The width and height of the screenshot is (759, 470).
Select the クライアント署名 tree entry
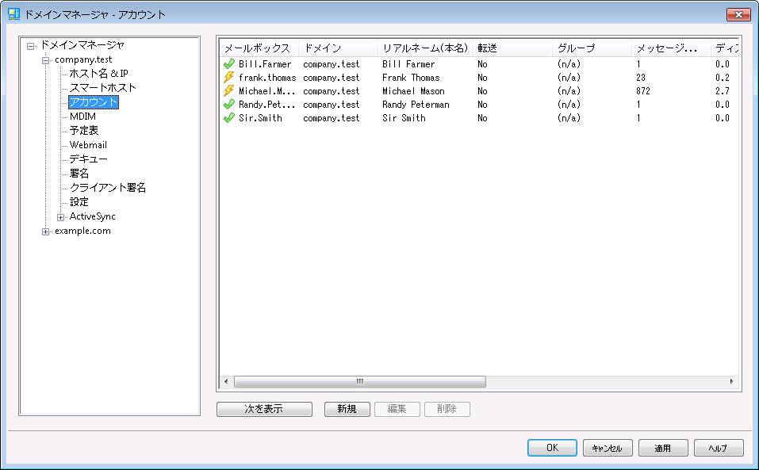(x=107, y=188)
